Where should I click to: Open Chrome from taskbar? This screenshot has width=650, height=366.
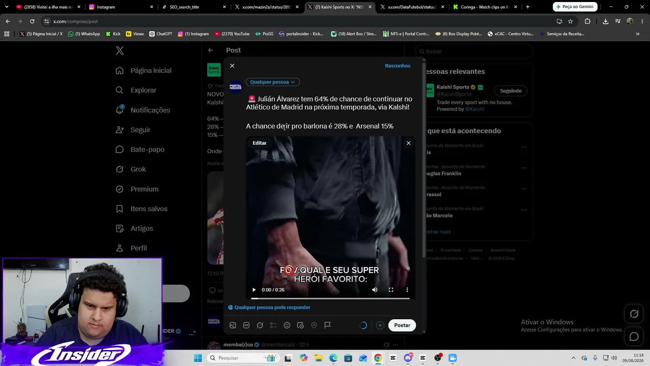tap(378, 358)
